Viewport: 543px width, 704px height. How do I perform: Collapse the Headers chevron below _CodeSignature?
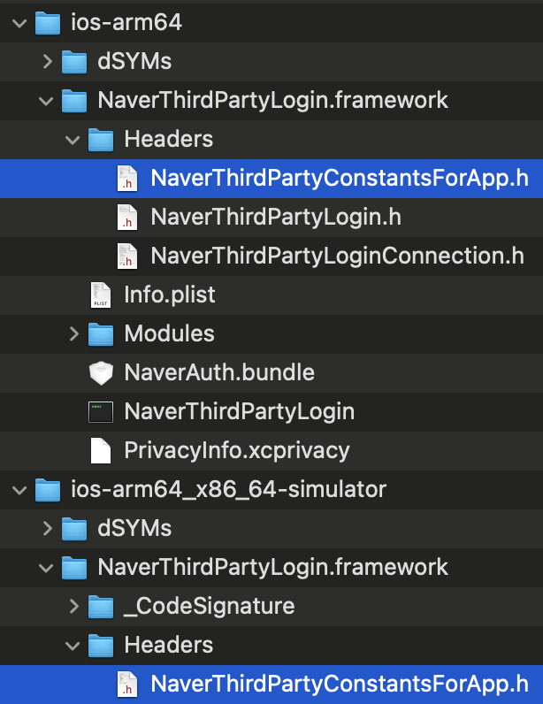pyautogui.click(x=73, y=646)
